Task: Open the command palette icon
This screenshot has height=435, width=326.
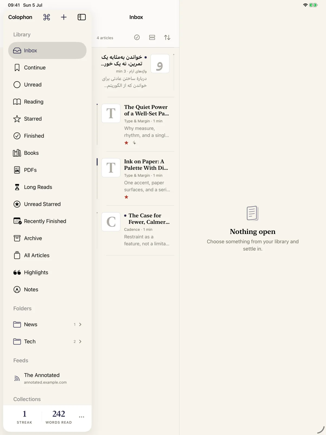Action: point(47,17)
